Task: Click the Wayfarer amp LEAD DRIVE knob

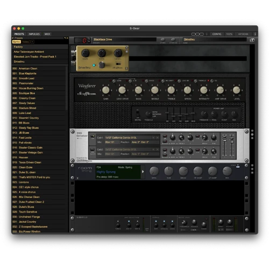Action: coord(122,90)
